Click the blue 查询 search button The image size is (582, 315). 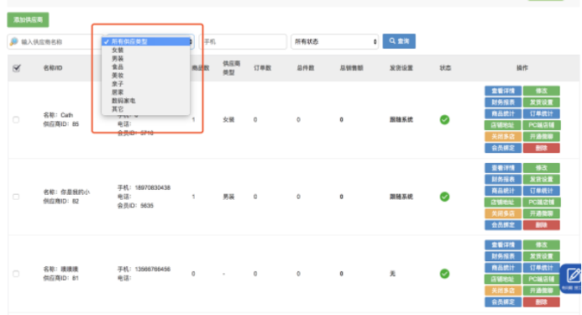click(399, 41)
